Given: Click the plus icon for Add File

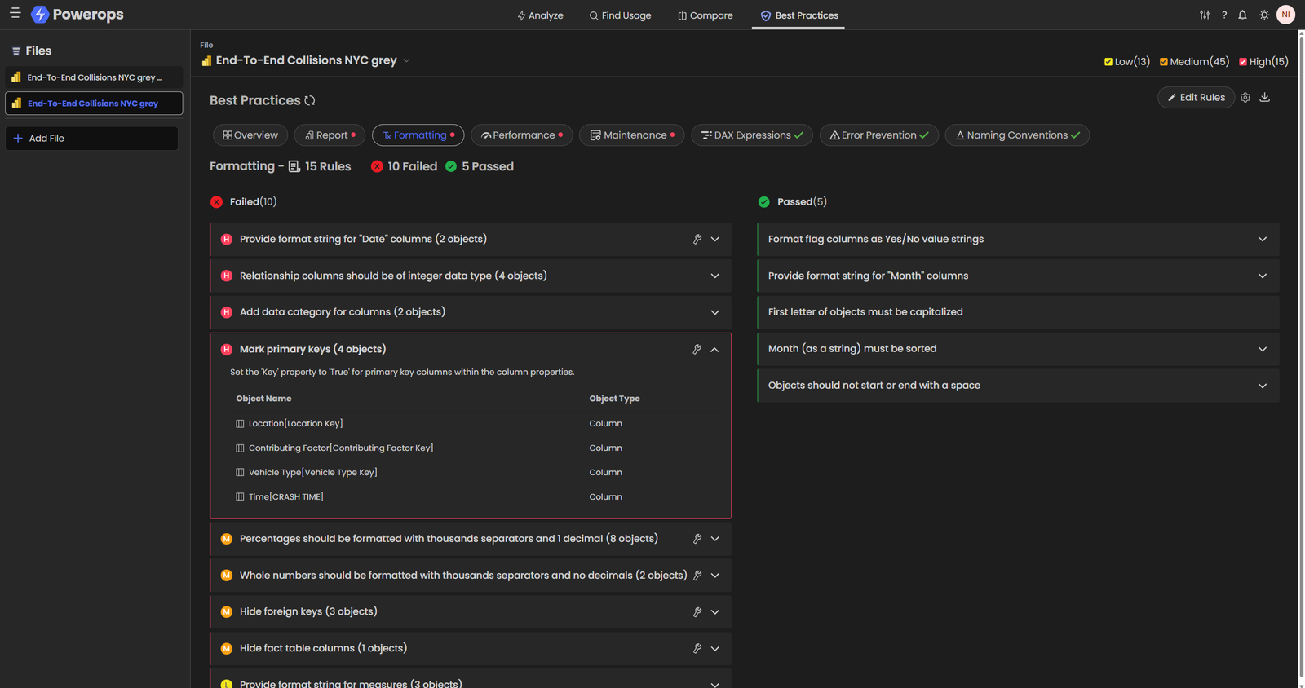Looking at the screenshot, I should (x=18, y=138).
